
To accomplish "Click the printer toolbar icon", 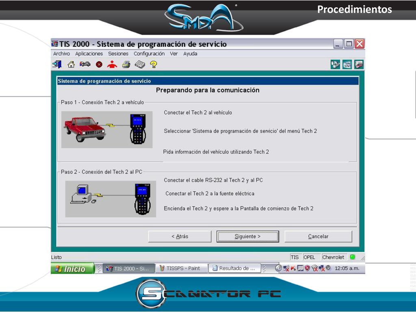I will (x=126, y=64).
